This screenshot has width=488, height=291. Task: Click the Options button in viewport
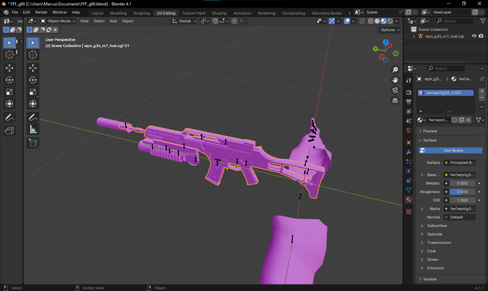[390, 30]
